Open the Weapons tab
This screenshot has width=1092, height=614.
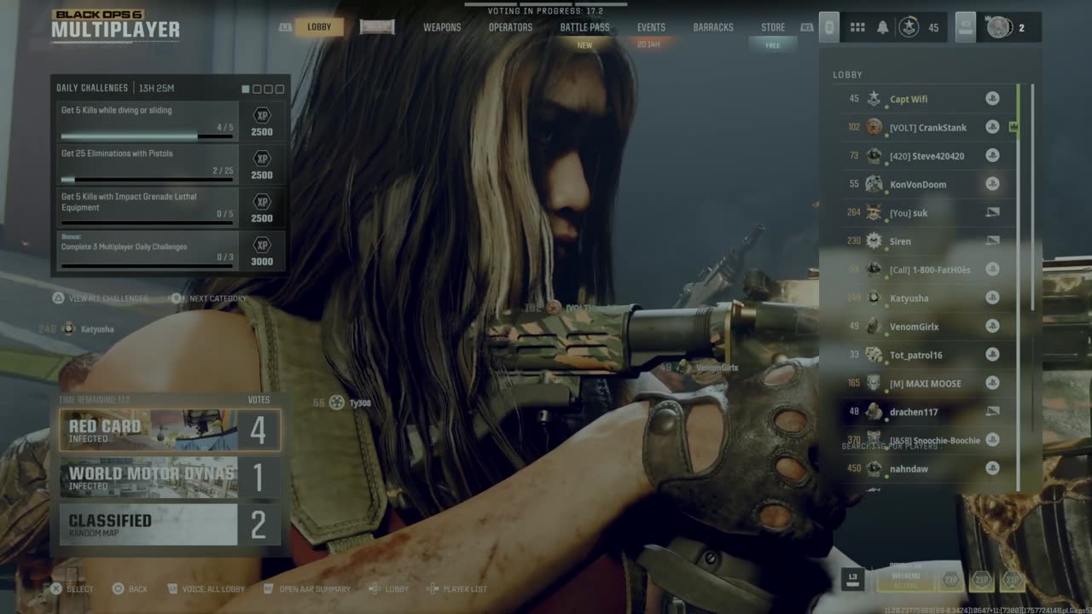point(442,27)
